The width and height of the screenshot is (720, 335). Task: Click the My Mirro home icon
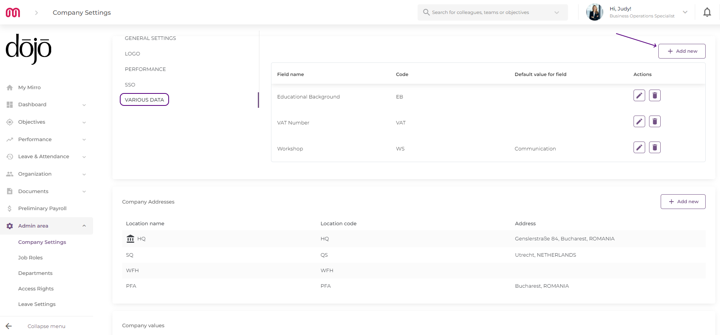pyautogui.click(x=10, y=88)
